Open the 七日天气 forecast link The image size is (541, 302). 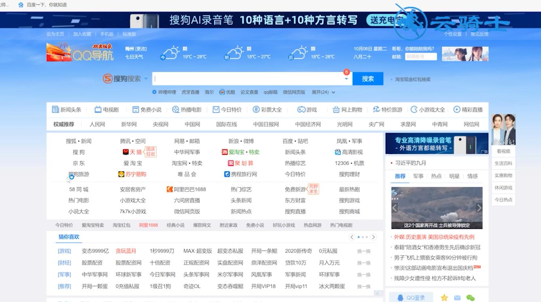pyautogui.click(x=134, y=57)
